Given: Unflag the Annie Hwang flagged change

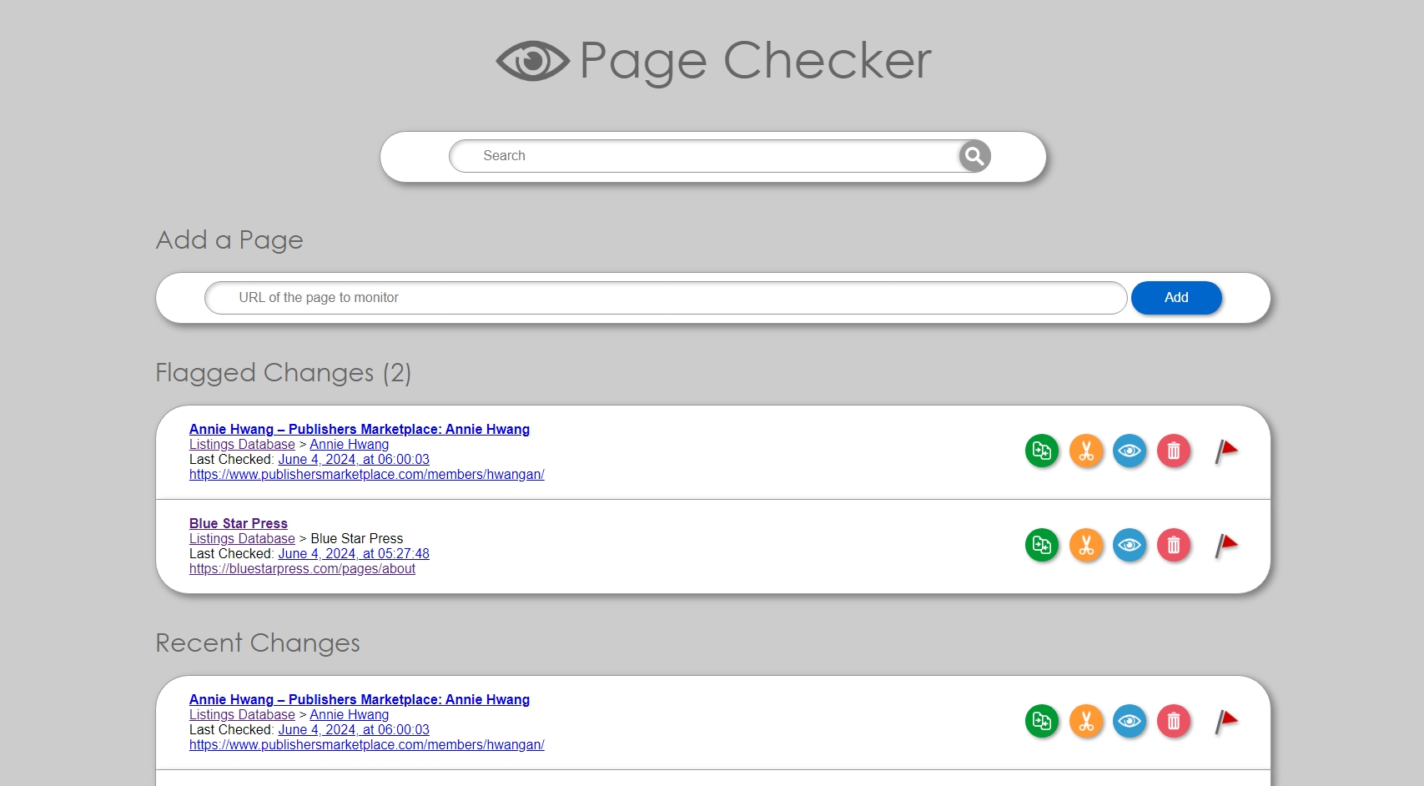Looking at the screenshot, I should [1226, 451].
